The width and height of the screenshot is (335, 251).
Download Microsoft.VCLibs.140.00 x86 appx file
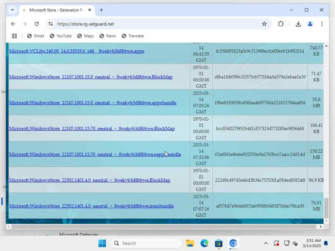[77, 51]
